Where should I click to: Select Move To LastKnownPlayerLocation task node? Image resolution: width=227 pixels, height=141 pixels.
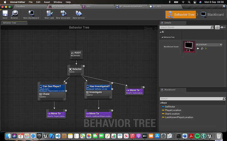(x=98, y=115)
